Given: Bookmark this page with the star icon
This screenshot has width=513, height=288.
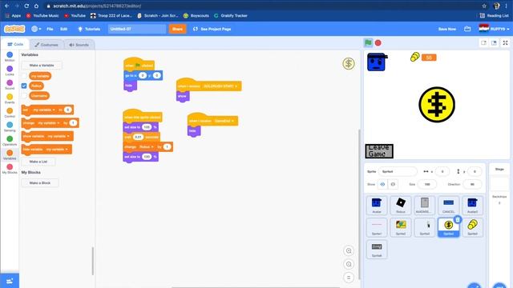Looking at the screenshot, I should pos(484,6).
